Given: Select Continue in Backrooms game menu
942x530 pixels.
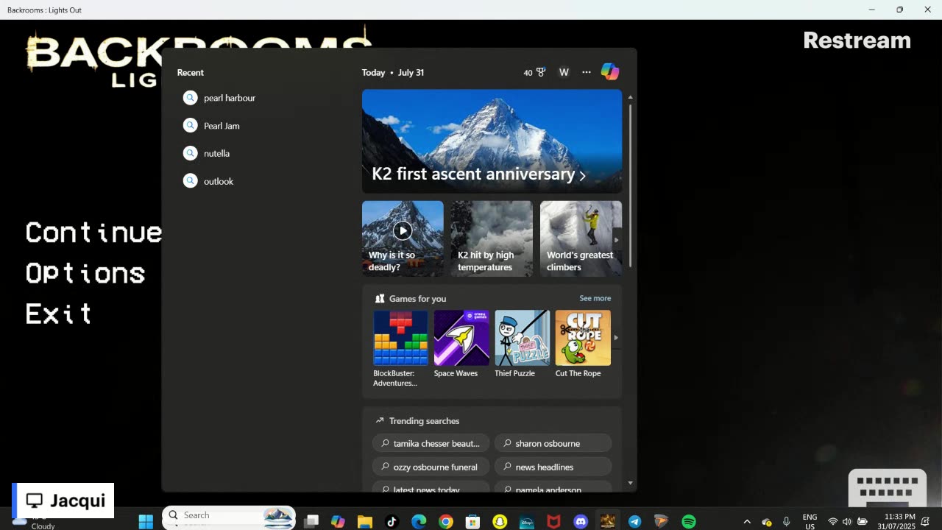Looking at the screenshot, I should click(93, 233).
